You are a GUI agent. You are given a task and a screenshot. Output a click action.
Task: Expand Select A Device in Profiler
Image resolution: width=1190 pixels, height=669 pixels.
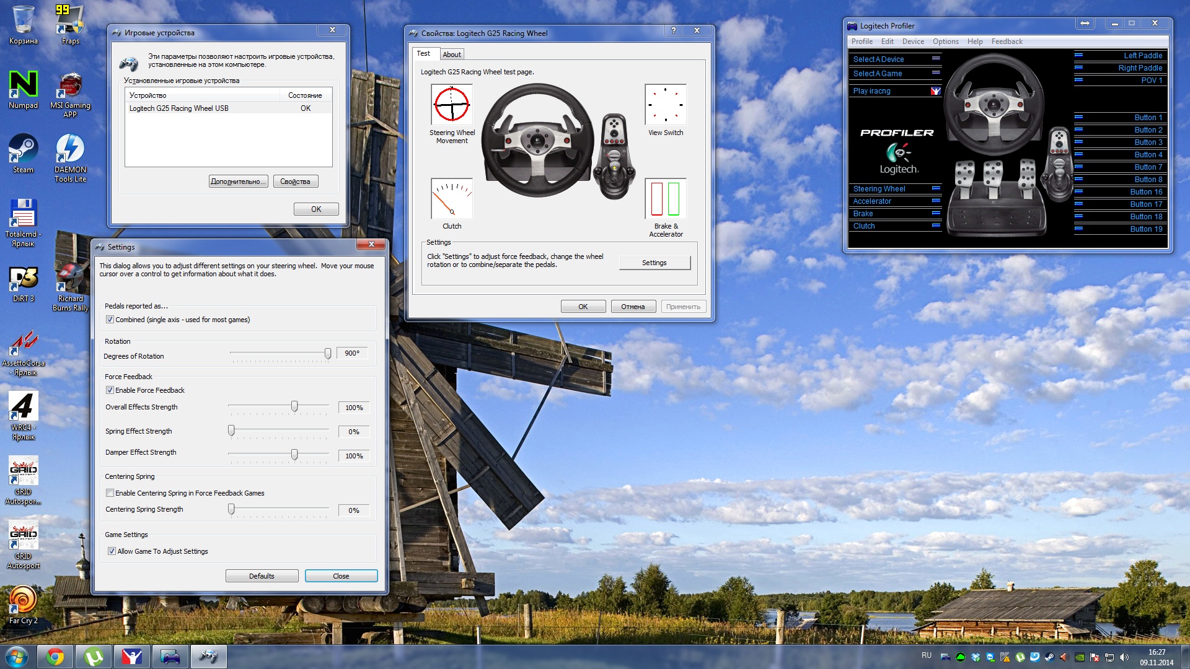tap(896, 59)
